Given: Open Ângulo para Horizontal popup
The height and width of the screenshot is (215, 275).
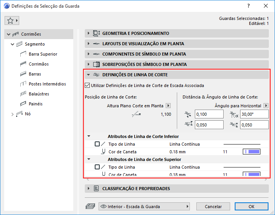Looking at the screenshot, I should [266, 106].
